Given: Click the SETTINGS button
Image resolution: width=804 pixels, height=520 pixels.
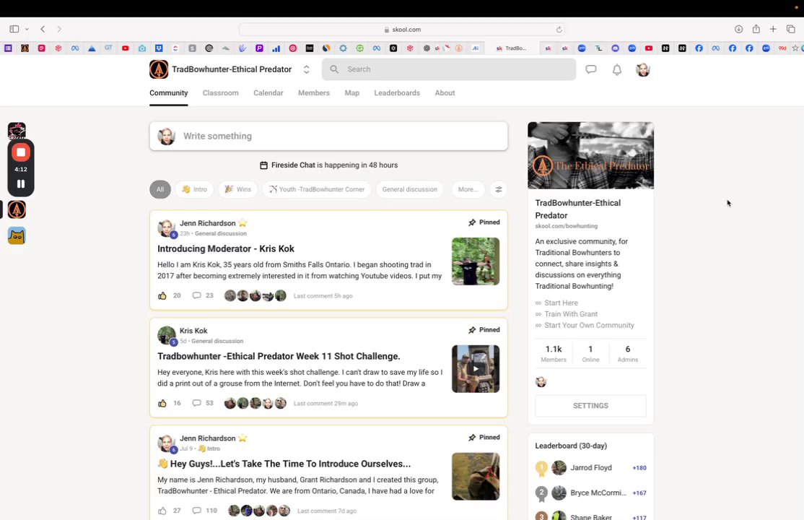Looking at the screenshot, I should click(590, 406).
